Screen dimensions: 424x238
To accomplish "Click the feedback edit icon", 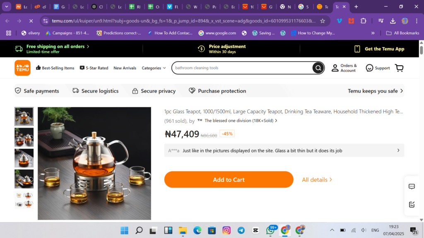I will 412,205.
